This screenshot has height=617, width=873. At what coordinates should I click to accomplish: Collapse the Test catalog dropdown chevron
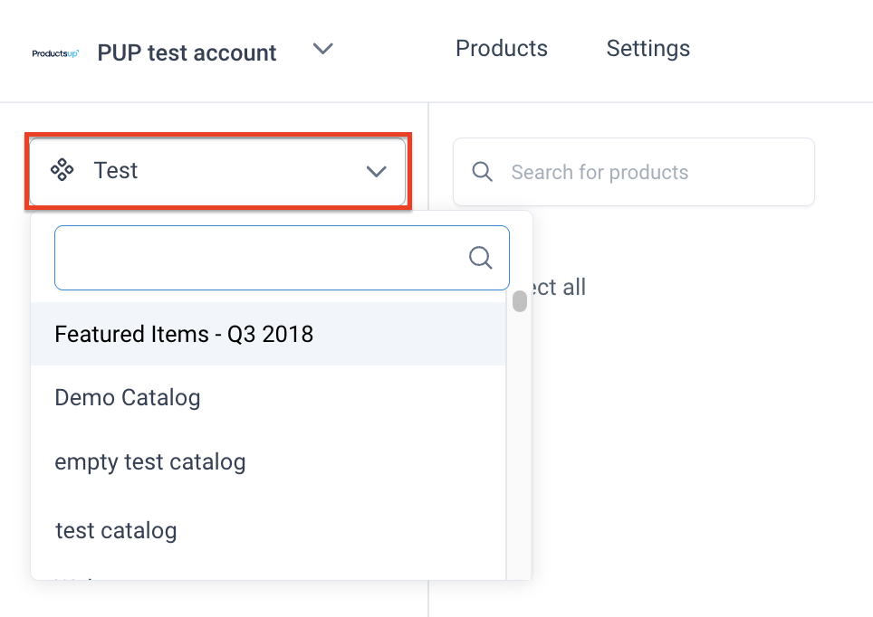pos(376,172)
